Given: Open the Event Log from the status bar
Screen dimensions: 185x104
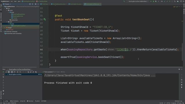Looking at the screenshot, I should point(179,101).
